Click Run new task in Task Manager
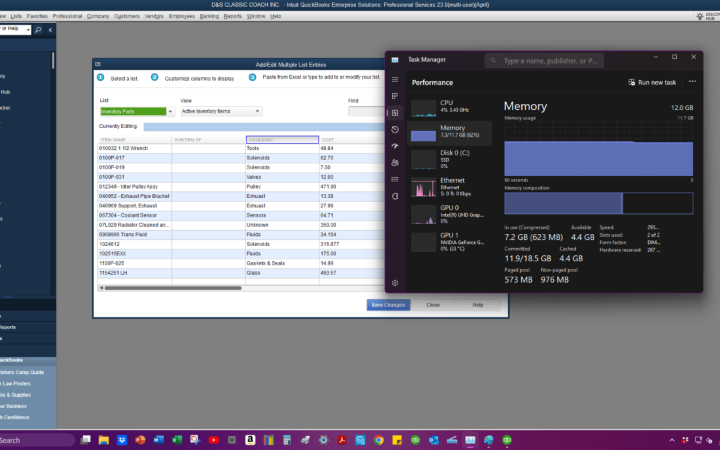 652,82
